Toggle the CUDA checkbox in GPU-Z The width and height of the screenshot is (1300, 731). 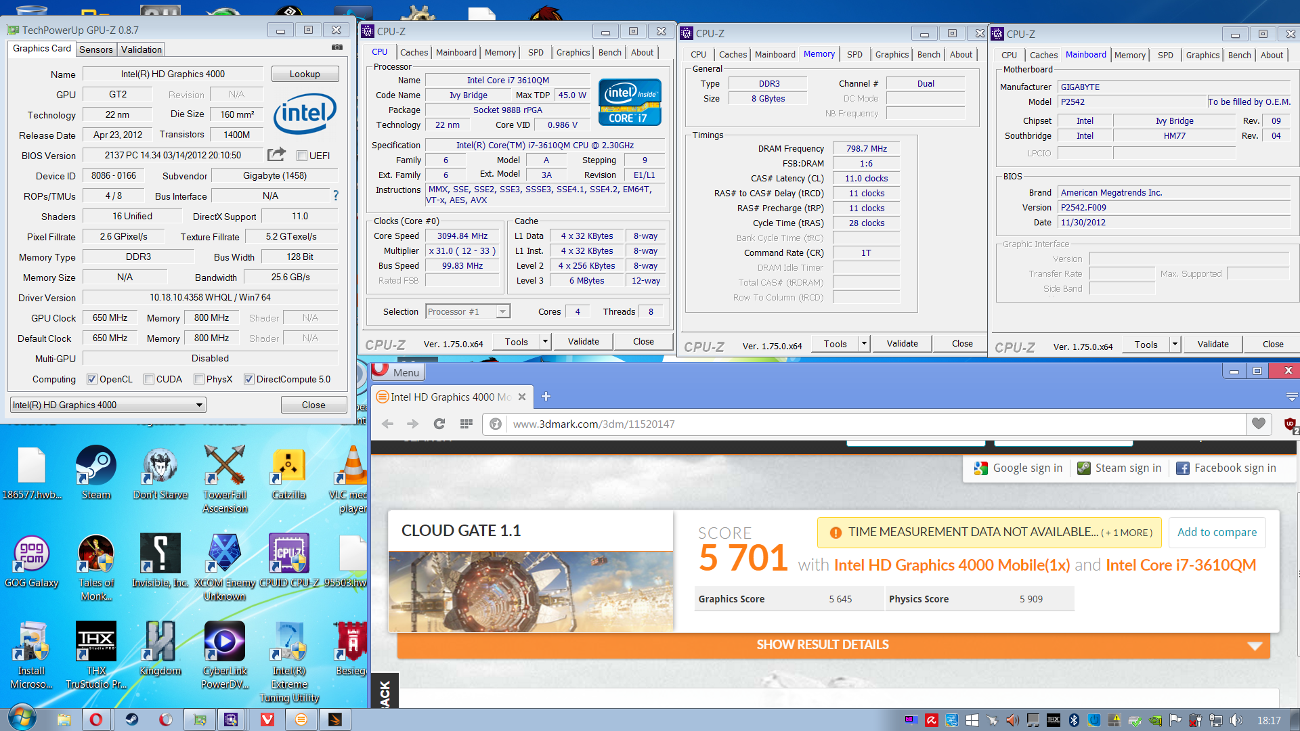click(x=149, y=379)
